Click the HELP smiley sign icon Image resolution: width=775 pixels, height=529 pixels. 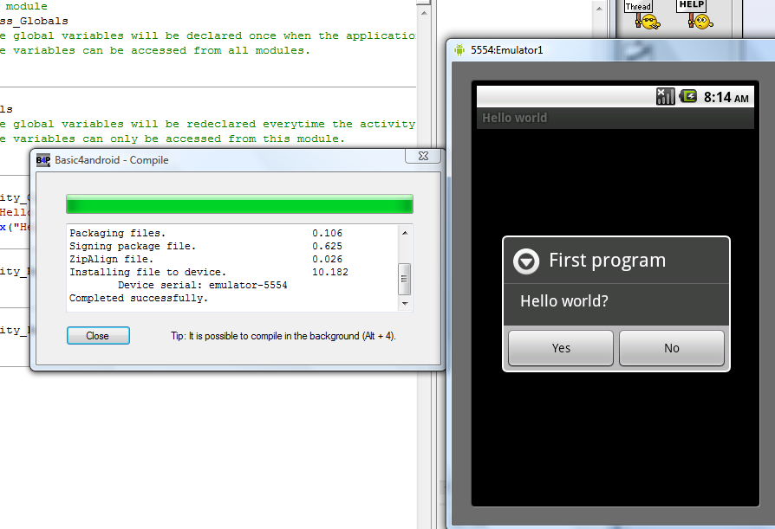click(x=695, y=15)
